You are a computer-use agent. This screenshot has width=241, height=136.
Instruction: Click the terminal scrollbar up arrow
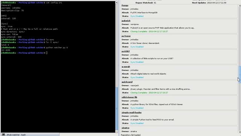pos(117,3)
